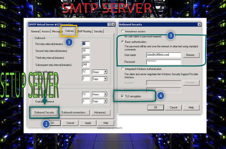
Task: Click the First retry interval field
Action: point(86,44)
